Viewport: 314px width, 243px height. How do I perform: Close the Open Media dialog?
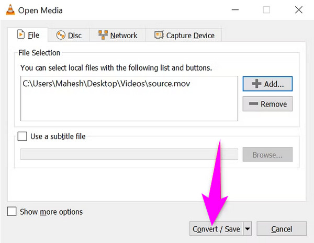pos(299,10)
